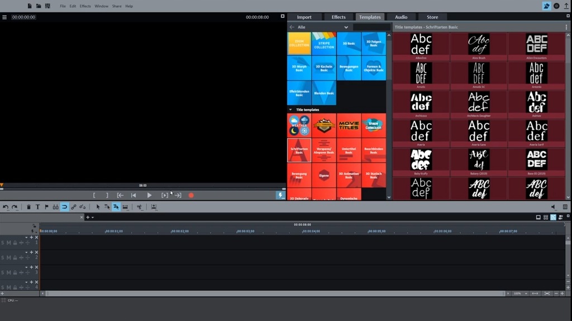The width and height of the screenshot is (572, 321).
Task: Open the 100% zoom level dropdown
Action: 520,294
